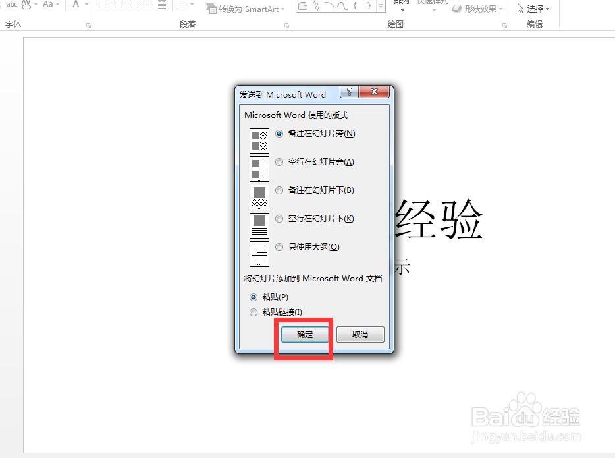The width and height of the screenshot is (615, 458).
Task: Open the help button in Send to Word dialog
Action: [x=350, y=92]
